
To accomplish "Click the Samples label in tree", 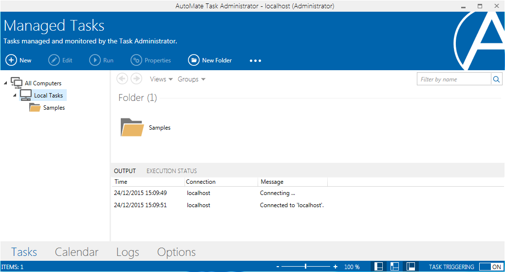I will (54, 108).
